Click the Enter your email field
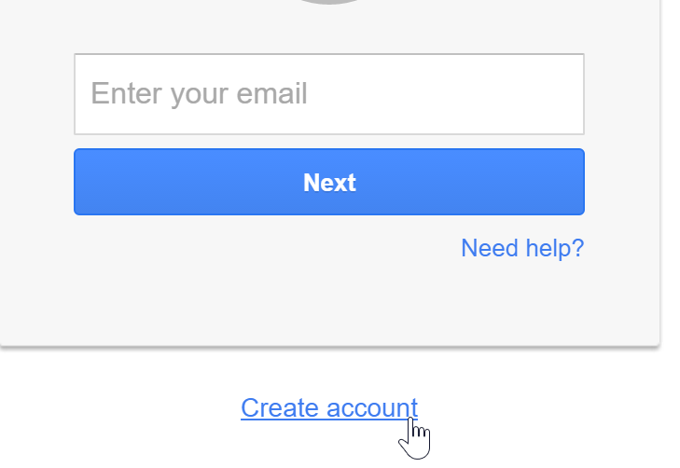 tap(329, 94)
